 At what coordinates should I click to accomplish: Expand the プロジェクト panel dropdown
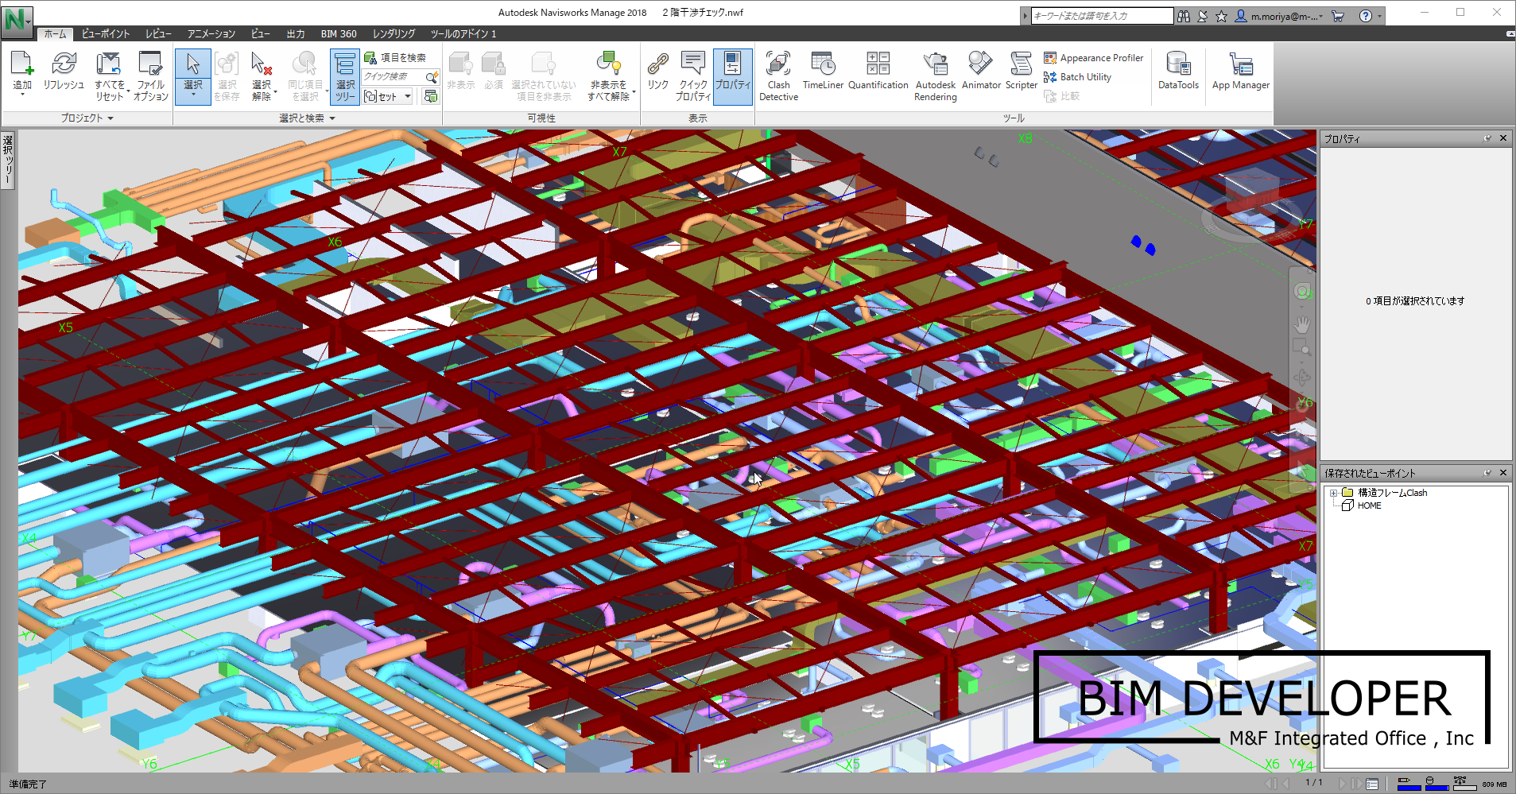click(x=87, y=118)
